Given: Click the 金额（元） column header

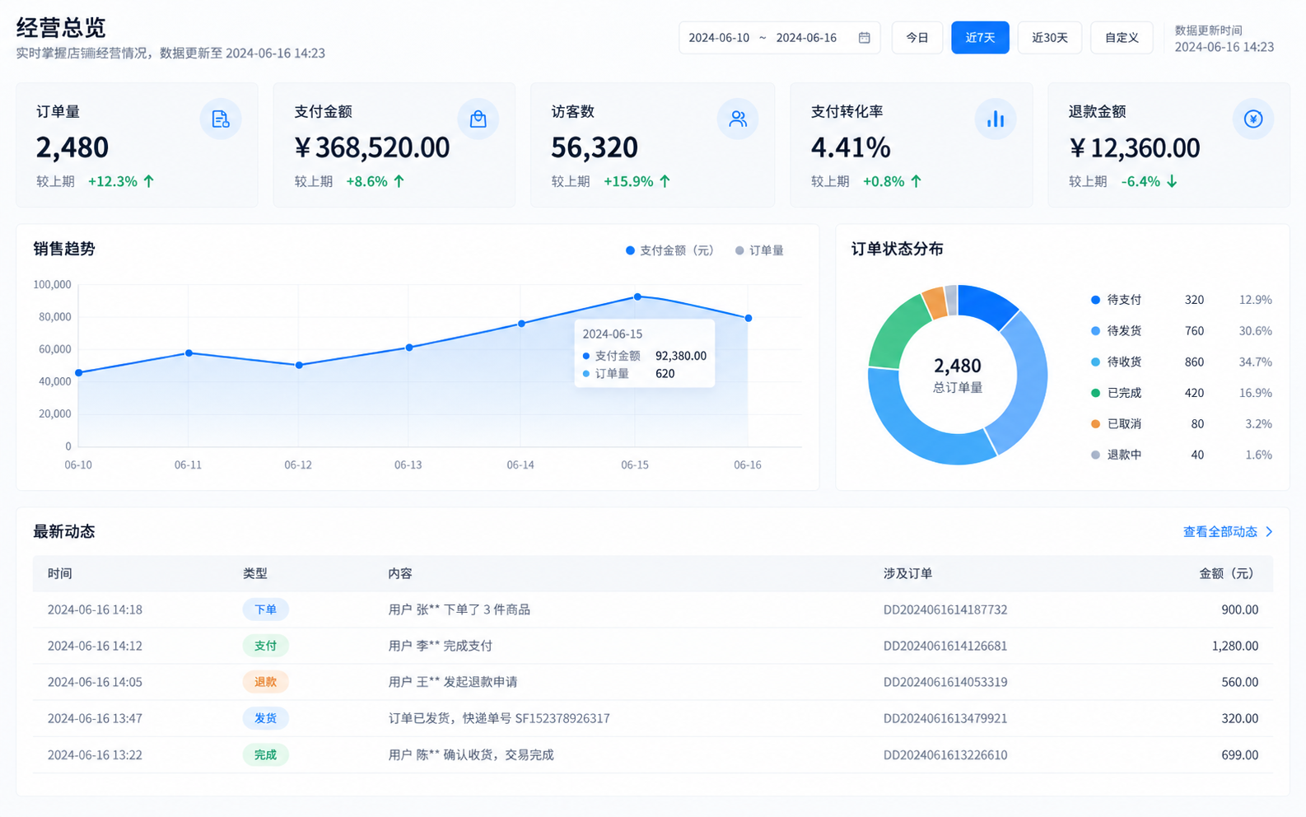Looking at the screenshot, I should [x=1226, y=574].
